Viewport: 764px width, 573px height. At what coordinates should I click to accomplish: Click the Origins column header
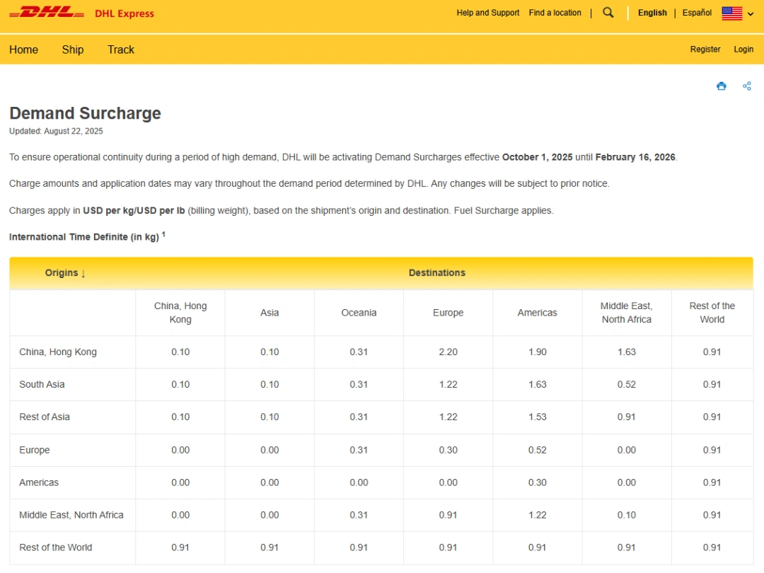[x=65, y=273]
